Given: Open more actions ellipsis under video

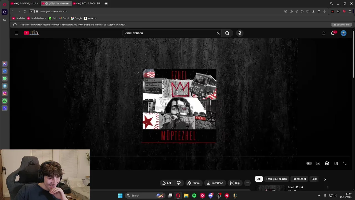Looking at the screenshot, I should [x=247, y=183].
